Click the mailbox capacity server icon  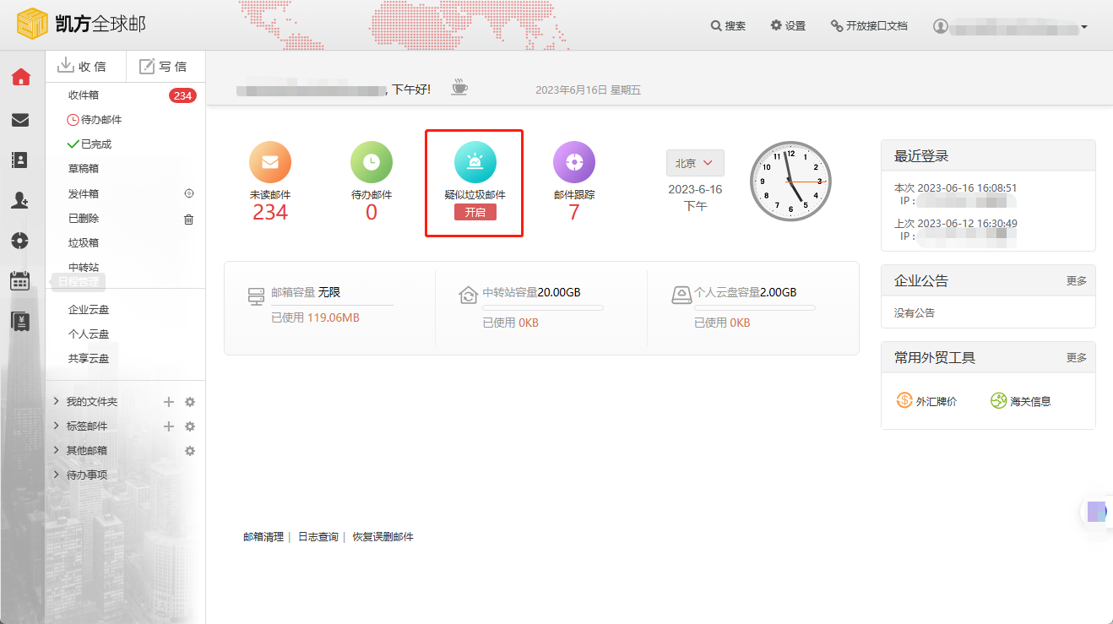click(x=257, y=296)
